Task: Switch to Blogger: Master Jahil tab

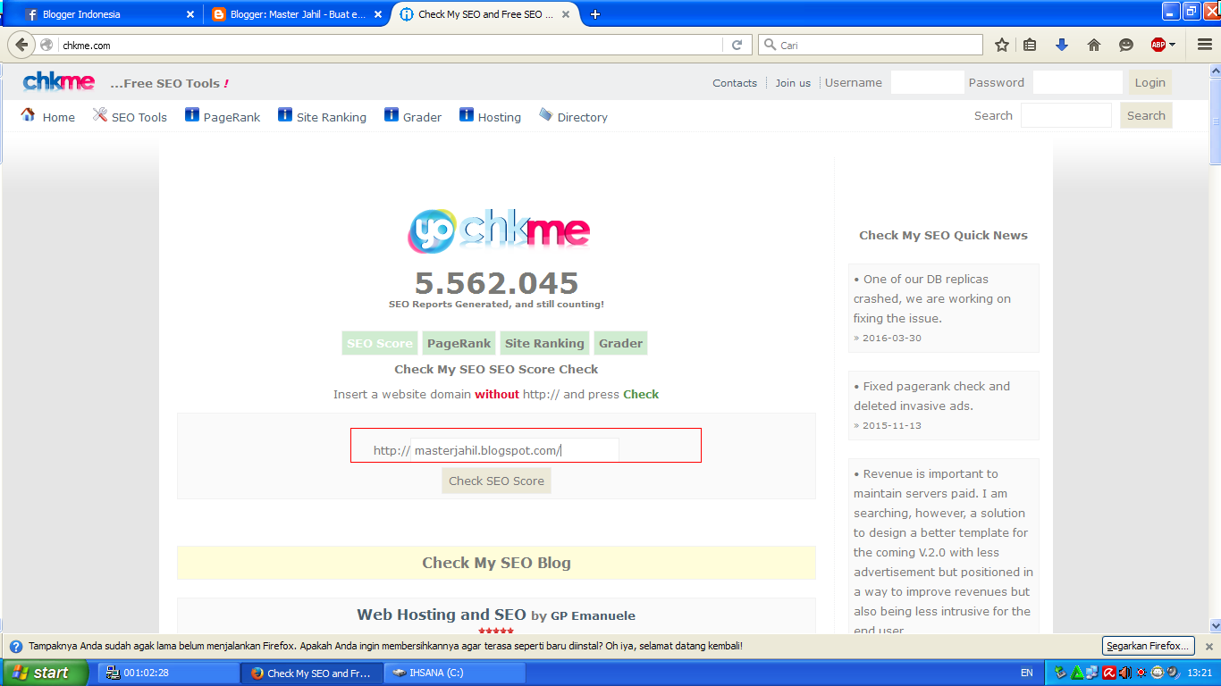Action: 297,14
